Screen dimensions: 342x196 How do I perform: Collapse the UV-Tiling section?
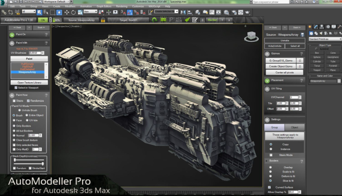click(x=267, y=89)
